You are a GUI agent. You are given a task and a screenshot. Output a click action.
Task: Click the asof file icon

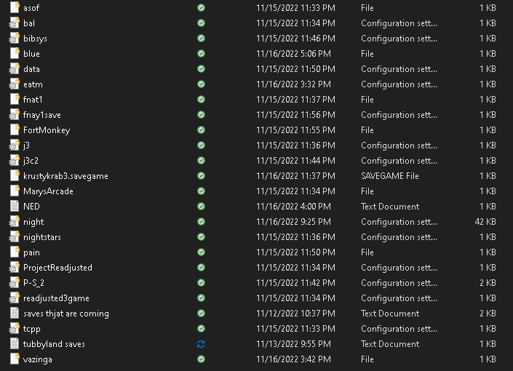[x=15, y=7]
